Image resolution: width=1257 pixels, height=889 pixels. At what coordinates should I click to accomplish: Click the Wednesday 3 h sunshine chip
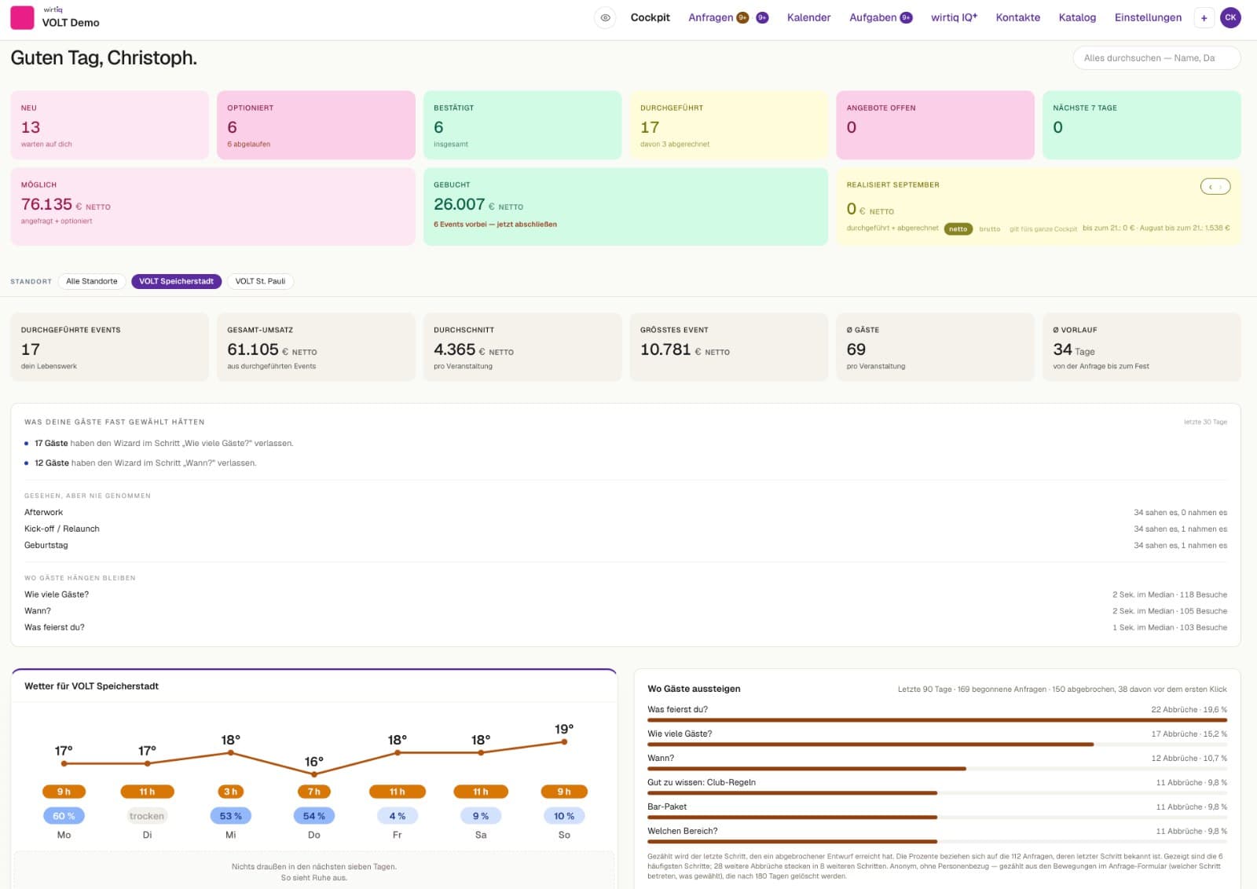tap(230, 792)
